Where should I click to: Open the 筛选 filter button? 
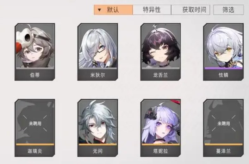point(228,10)
